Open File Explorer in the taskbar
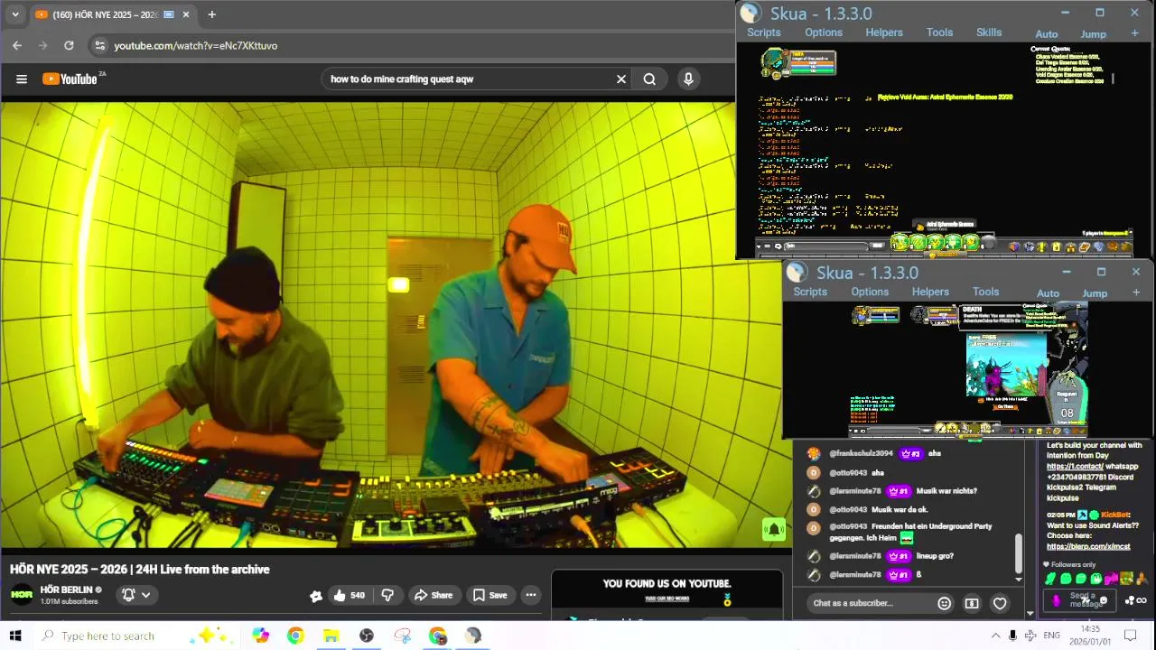Viewport: 1156px width, 650px height. click(331, 636)
